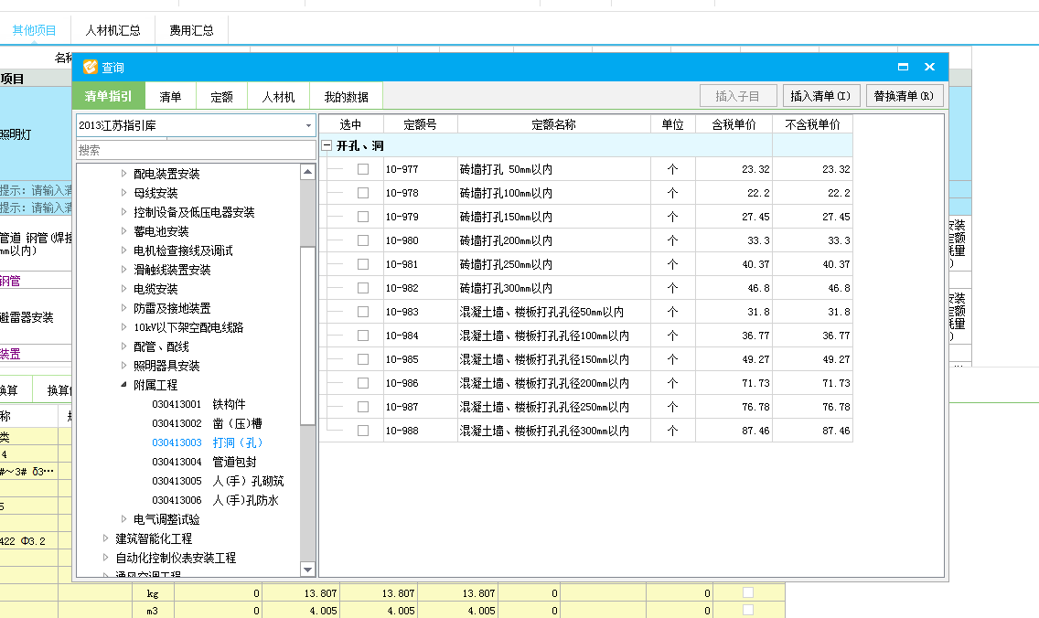The width and height of the screenshot is (1039, 618).
Task: Switch to the 我的数据 tab
Action: (x=346, y=97)
